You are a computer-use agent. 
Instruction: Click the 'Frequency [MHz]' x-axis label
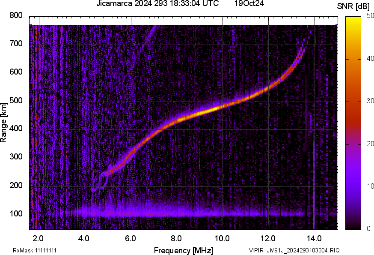(184, 251)
